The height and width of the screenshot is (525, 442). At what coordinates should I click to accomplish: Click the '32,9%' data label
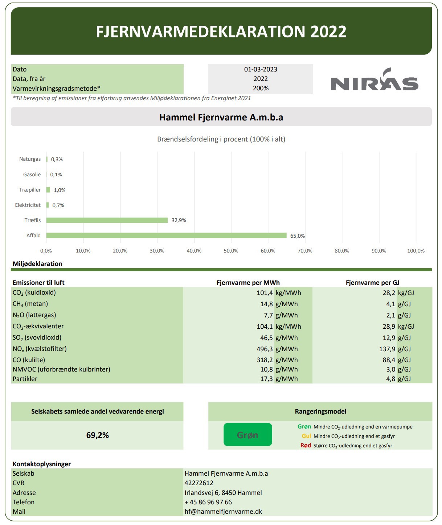click(179, 220)
